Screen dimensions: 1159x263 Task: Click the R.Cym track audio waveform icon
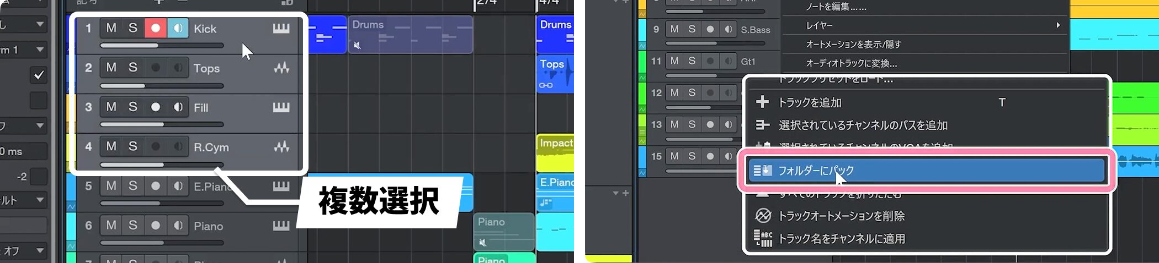[281, 147]
